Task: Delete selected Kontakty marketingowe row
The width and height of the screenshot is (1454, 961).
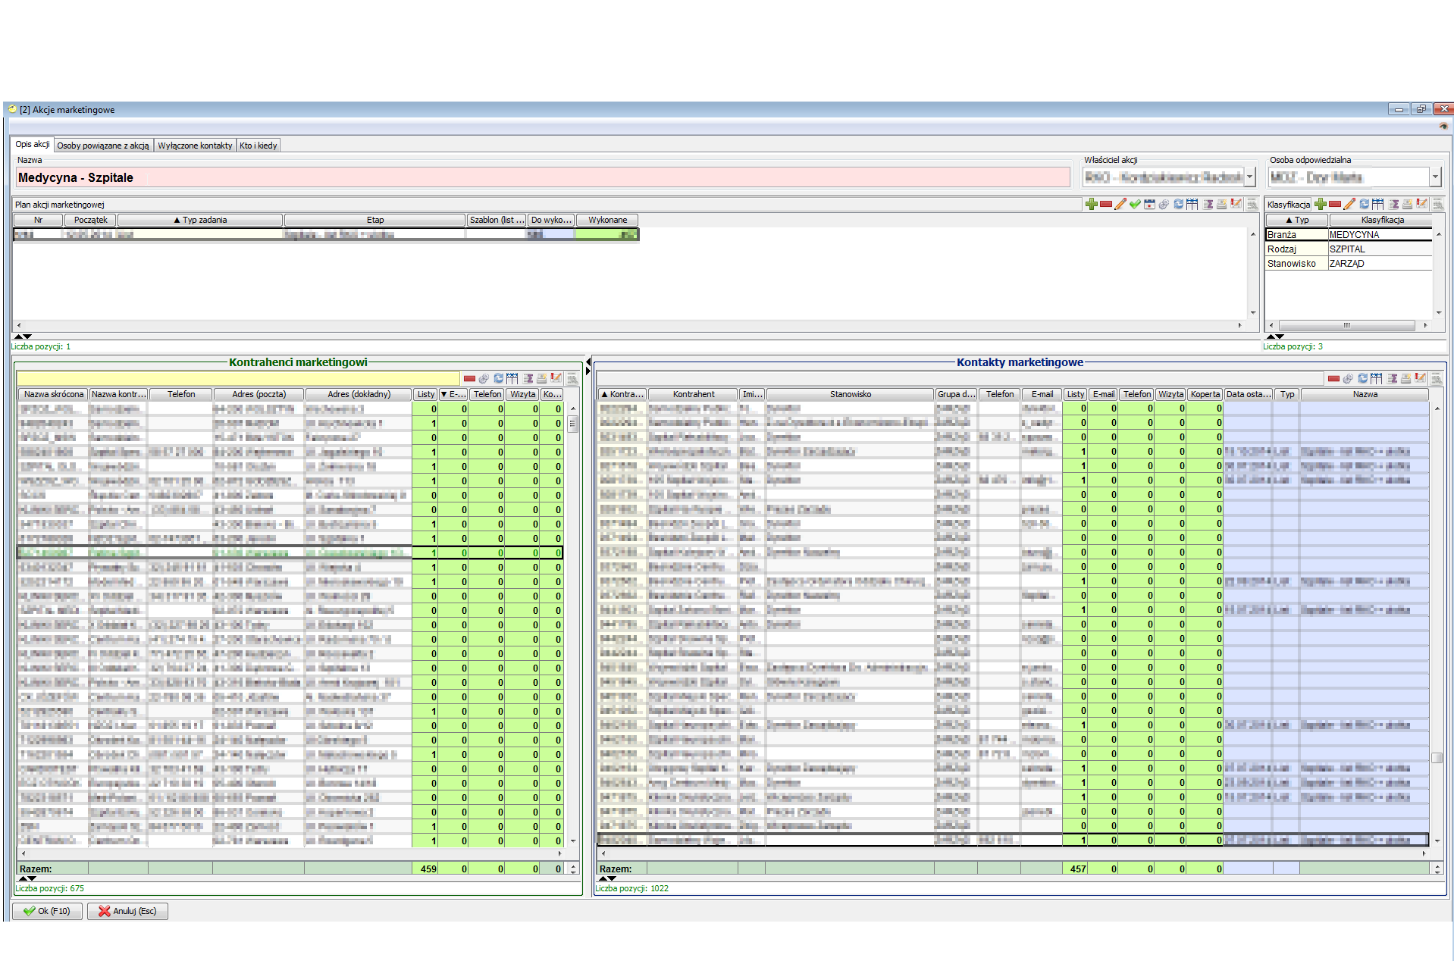Action: point(1333,378)
